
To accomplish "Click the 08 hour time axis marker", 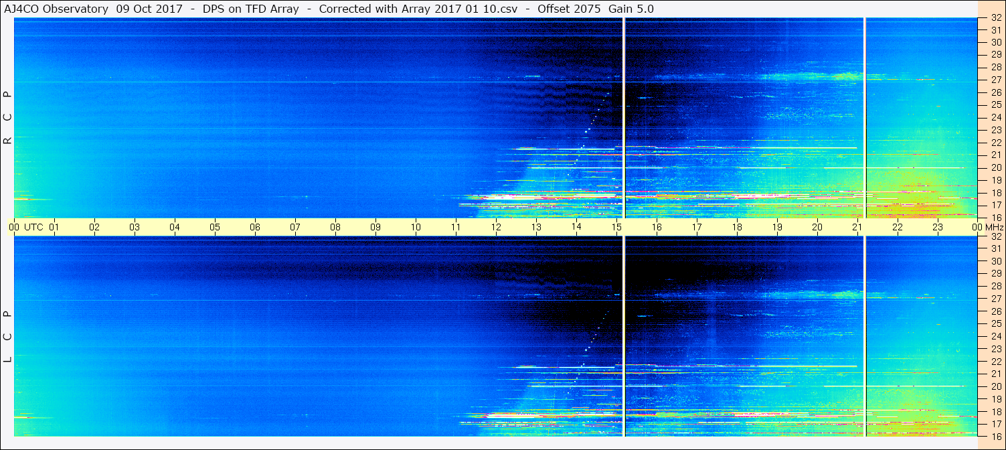I will point(335,228).
